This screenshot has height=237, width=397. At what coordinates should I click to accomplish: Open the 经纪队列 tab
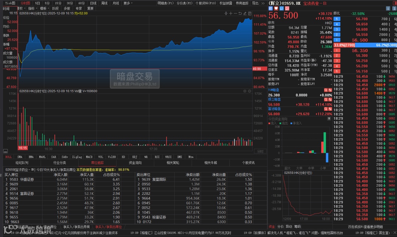(22, 163)
